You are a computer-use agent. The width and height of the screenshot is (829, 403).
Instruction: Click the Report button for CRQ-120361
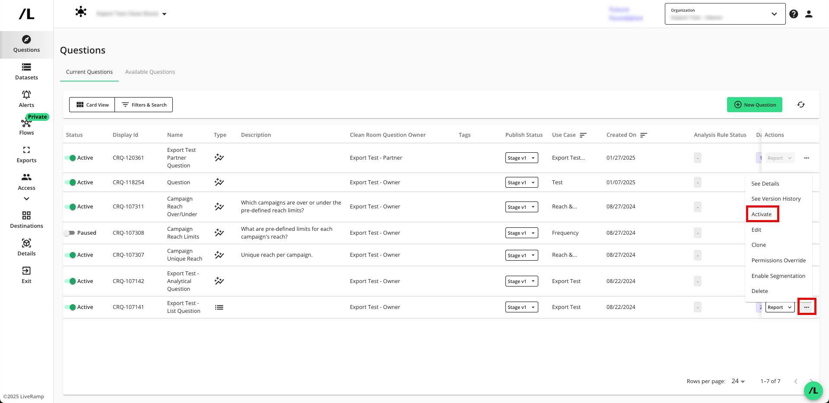(x=780, y=158)
